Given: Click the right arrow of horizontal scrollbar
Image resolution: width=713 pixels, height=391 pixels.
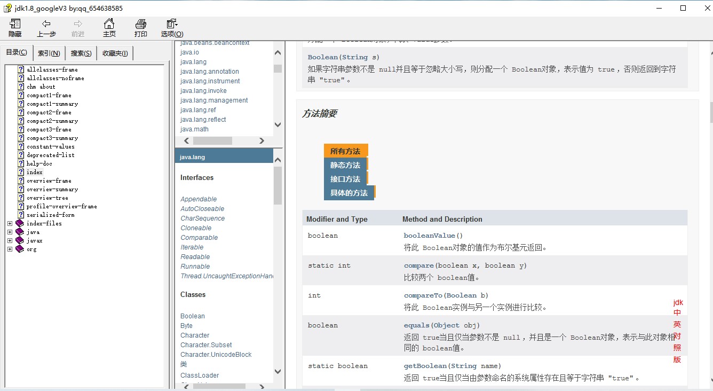Looking at the screenshot, I should (x=261, y=140).
